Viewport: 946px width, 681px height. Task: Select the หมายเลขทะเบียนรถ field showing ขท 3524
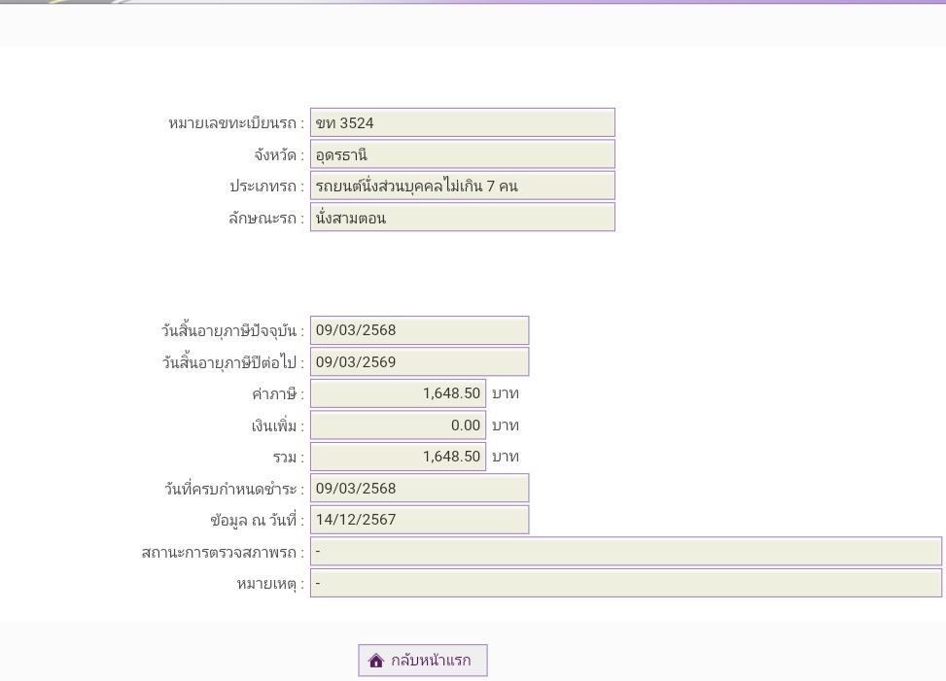coord(463,123)
